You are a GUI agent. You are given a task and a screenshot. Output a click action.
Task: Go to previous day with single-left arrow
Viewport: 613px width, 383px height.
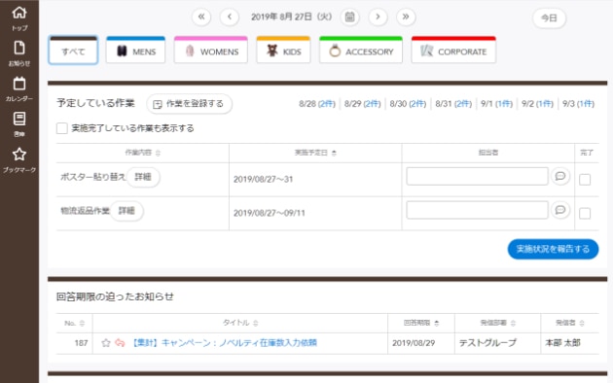230,17
